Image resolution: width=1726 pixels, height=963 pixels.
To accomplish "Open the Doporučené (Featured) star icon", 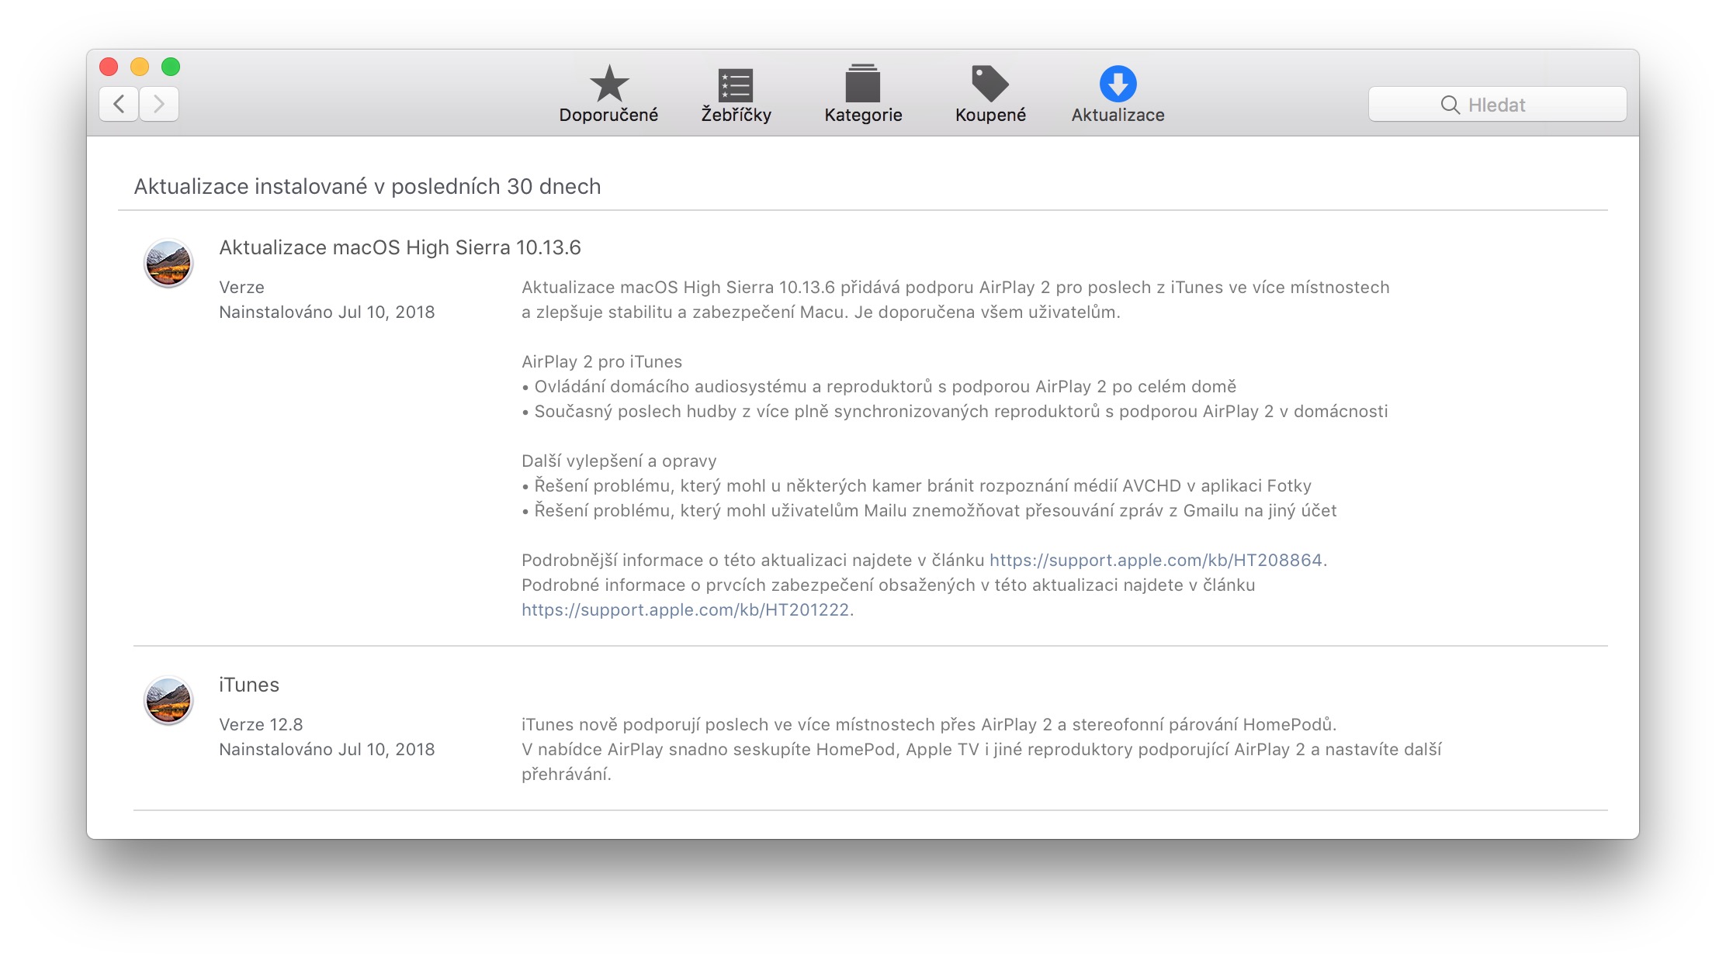I will 609,84.
